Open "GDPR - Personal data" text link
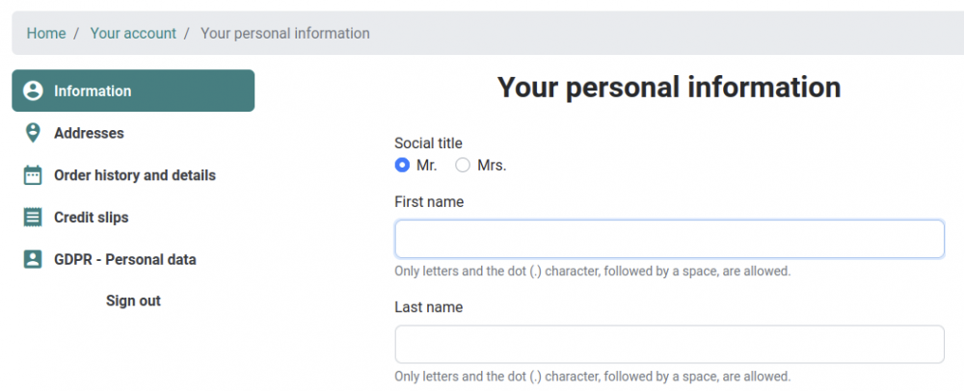The height and width of the screenshot is (391, 964). (125, 259)
